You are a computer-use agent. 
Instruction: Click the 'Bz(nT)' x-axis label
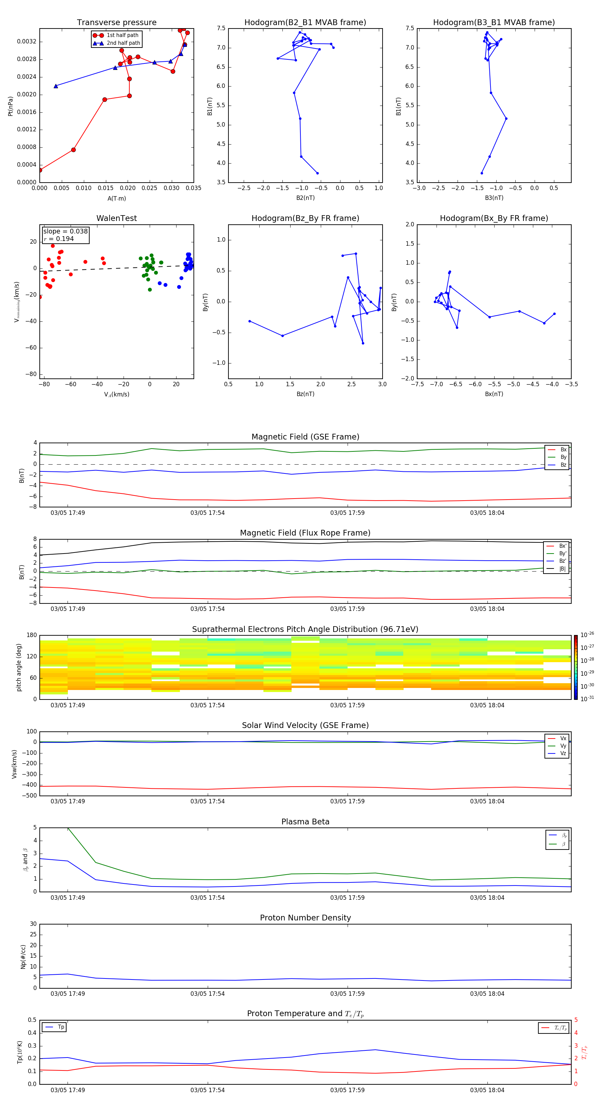tap(305, 394)
